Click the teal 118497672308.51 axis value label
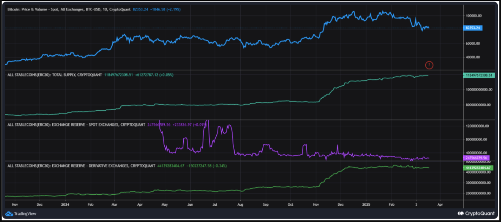501x222 pixels. pyautogui.click(x=479, y=75)
